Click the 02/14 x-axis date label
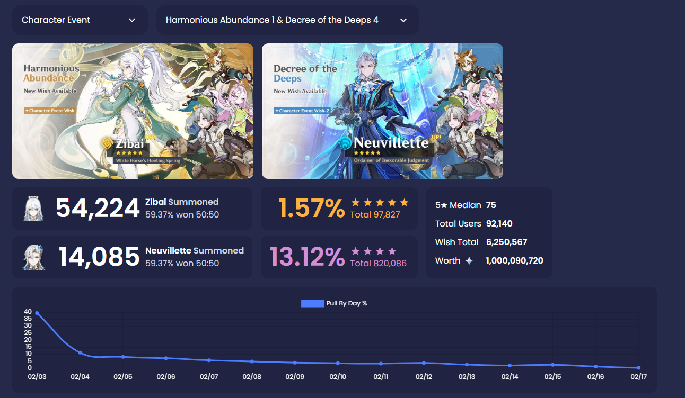 [510, 377]
